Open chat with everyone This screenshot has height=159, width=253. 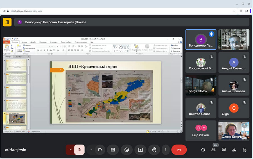[x=224, y=150]
